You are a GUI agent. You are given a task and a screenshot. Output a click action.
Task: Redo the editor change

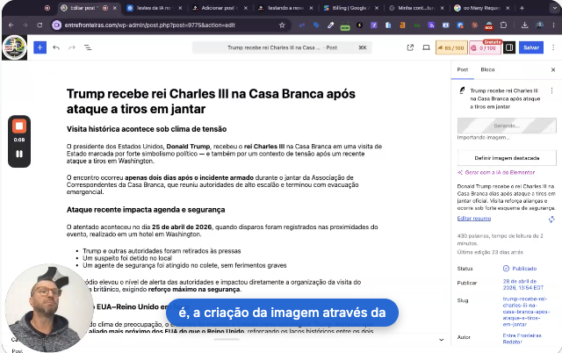(72, 47)
